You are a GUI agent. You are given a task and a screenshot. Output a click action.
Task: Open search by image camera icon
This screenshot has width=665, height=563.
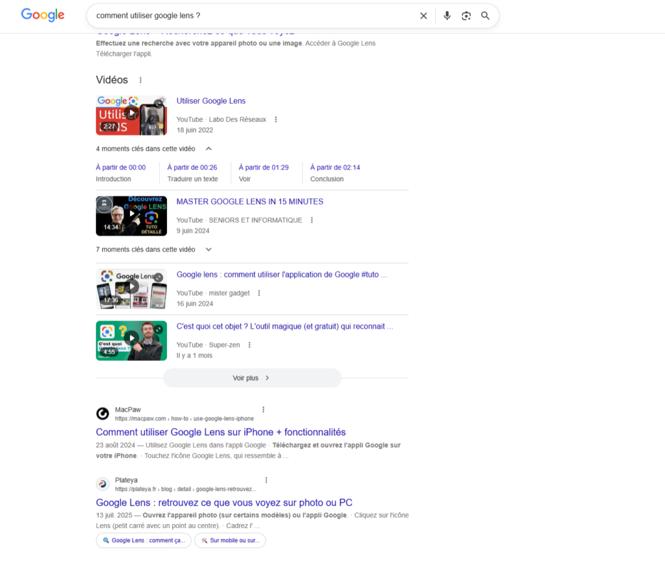point(466,16)
